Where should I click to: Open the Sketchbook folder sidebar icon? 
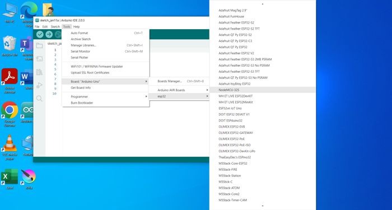pyautogui.click(x=39, y=45)
